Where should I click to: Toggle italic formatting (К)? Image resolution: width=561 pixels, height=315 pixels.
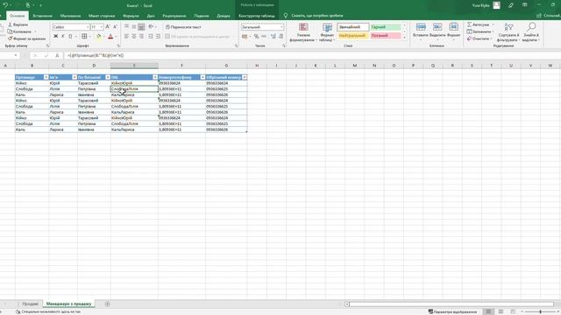(63, 37)
